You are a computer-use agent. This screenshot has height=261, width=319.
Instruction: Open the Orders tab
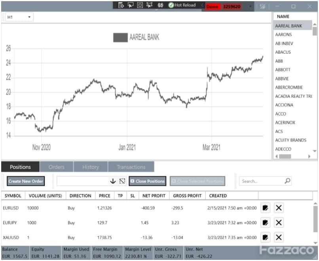56,167
